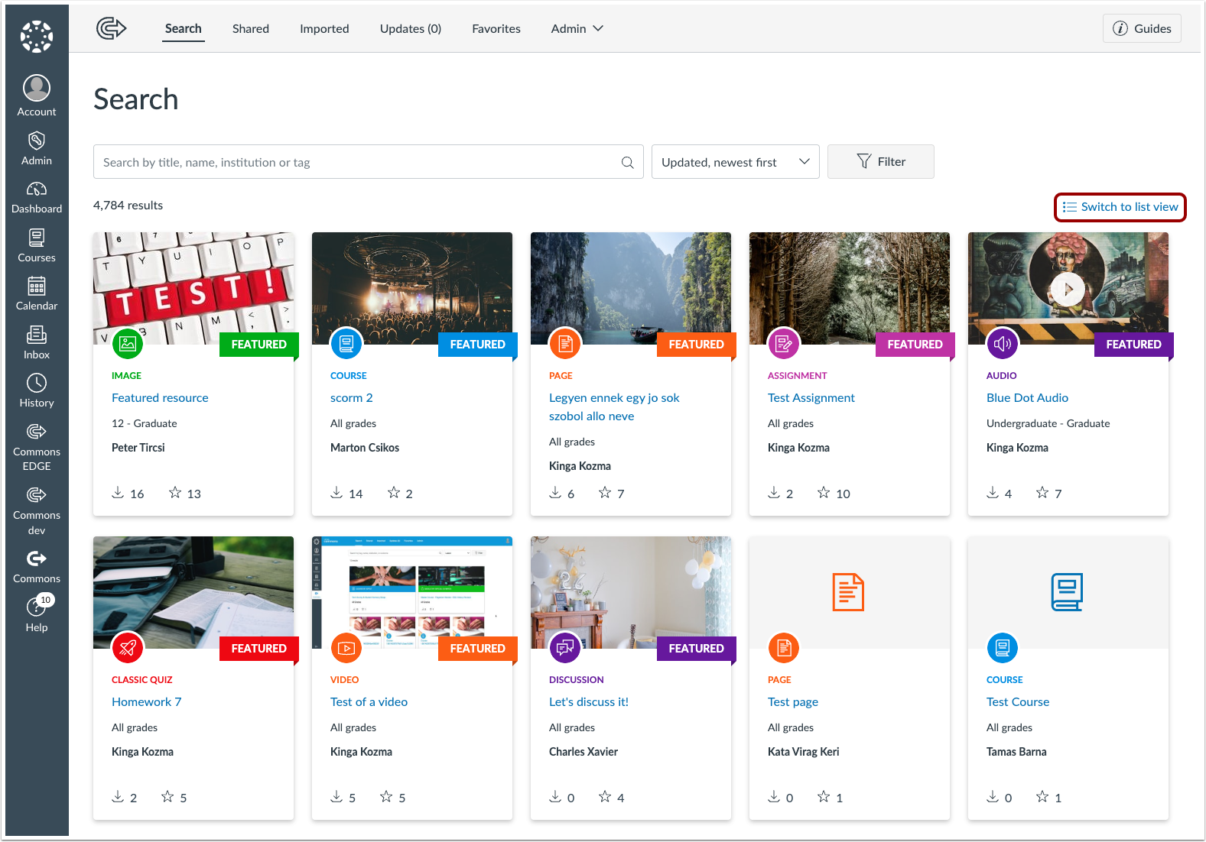Screen dimensions: 1206x842
Task: Click the video type icon on Test of a video
Action: pos(346,648)
